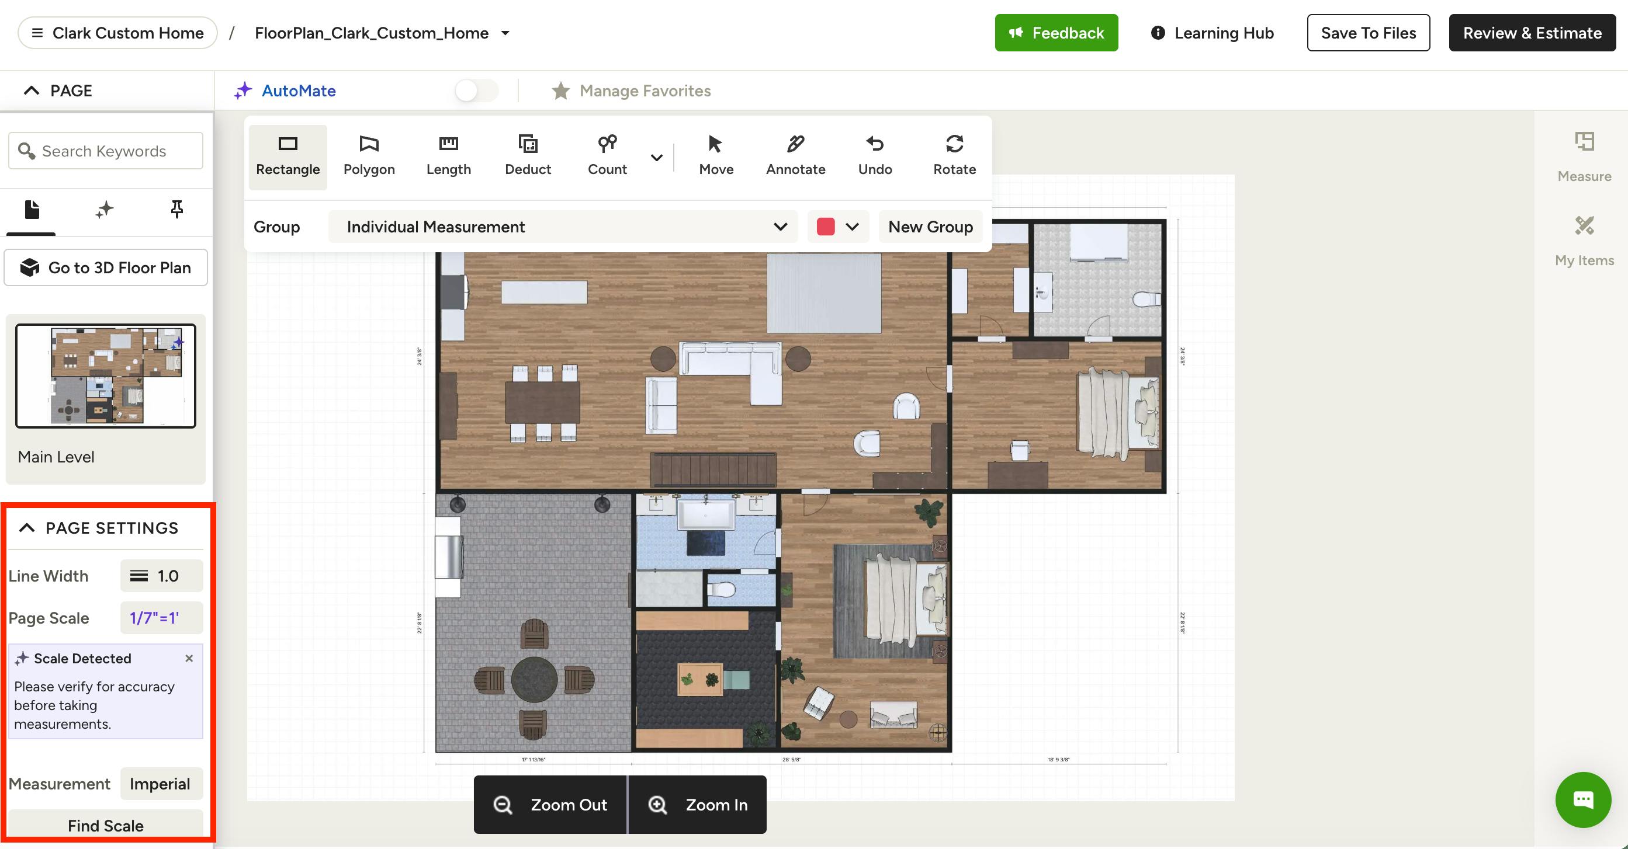Activate the Deduct tool
The image size is (1628, 849).
pyautogui.click(x=528, y=156)
